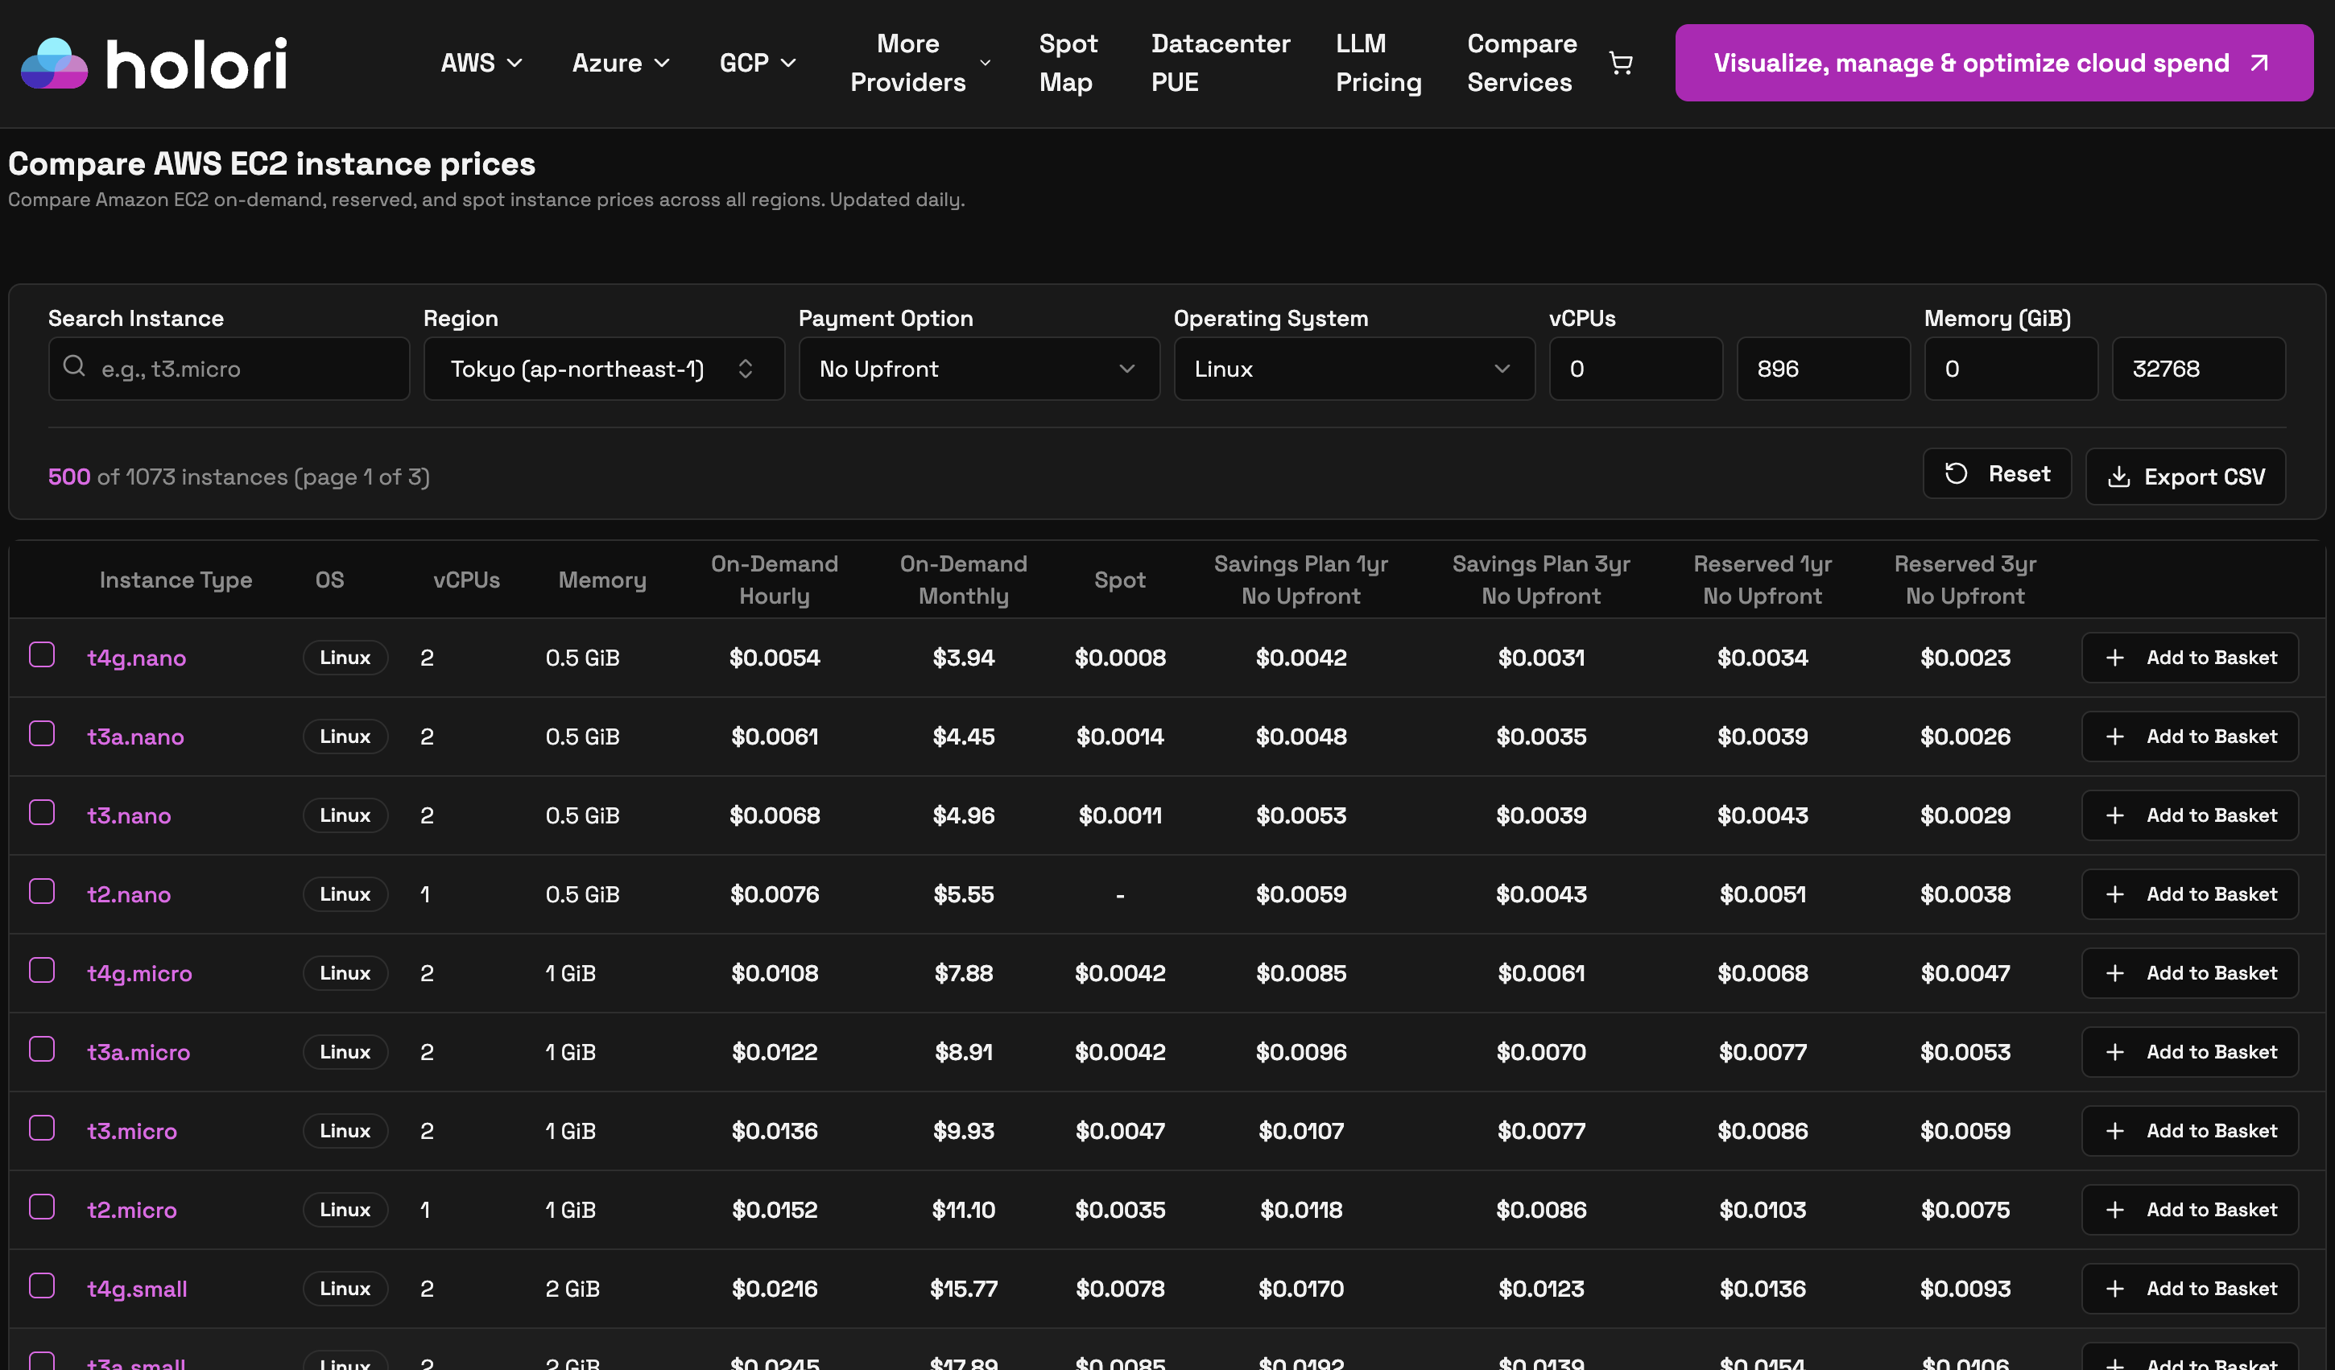The width and height of the screenshot is (2335, 1370).
Task: Open the GCP menu
Action: coord(758,63)
